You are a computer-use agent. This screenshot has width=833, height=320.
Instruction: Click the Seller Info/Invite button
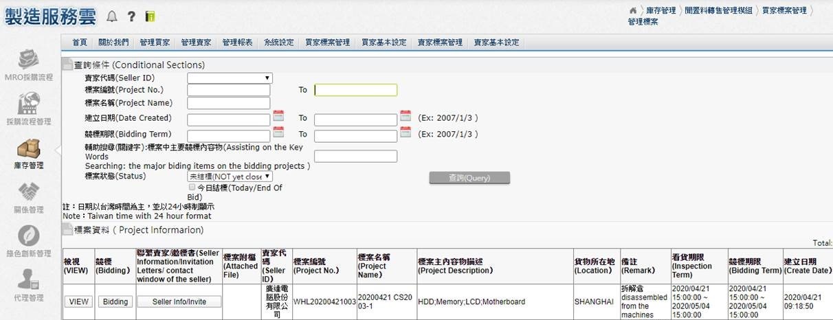pos(180,302)
